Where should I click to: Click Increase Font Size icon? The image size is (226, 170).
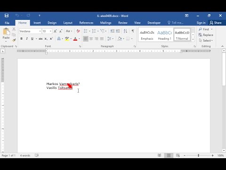coord(55,31)
